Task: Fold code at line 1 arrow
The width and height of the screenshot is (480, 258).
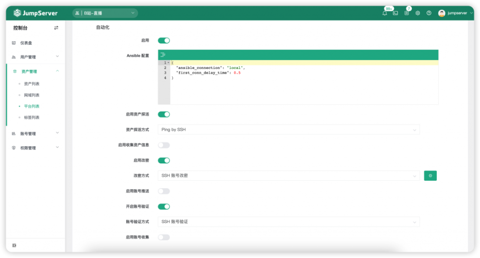Action: 168,63
